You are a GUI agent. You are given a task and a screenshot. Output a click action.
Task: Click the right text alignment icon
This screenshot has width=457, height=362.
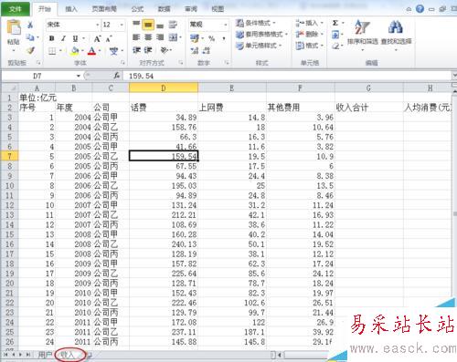click(x=160, y=37)
